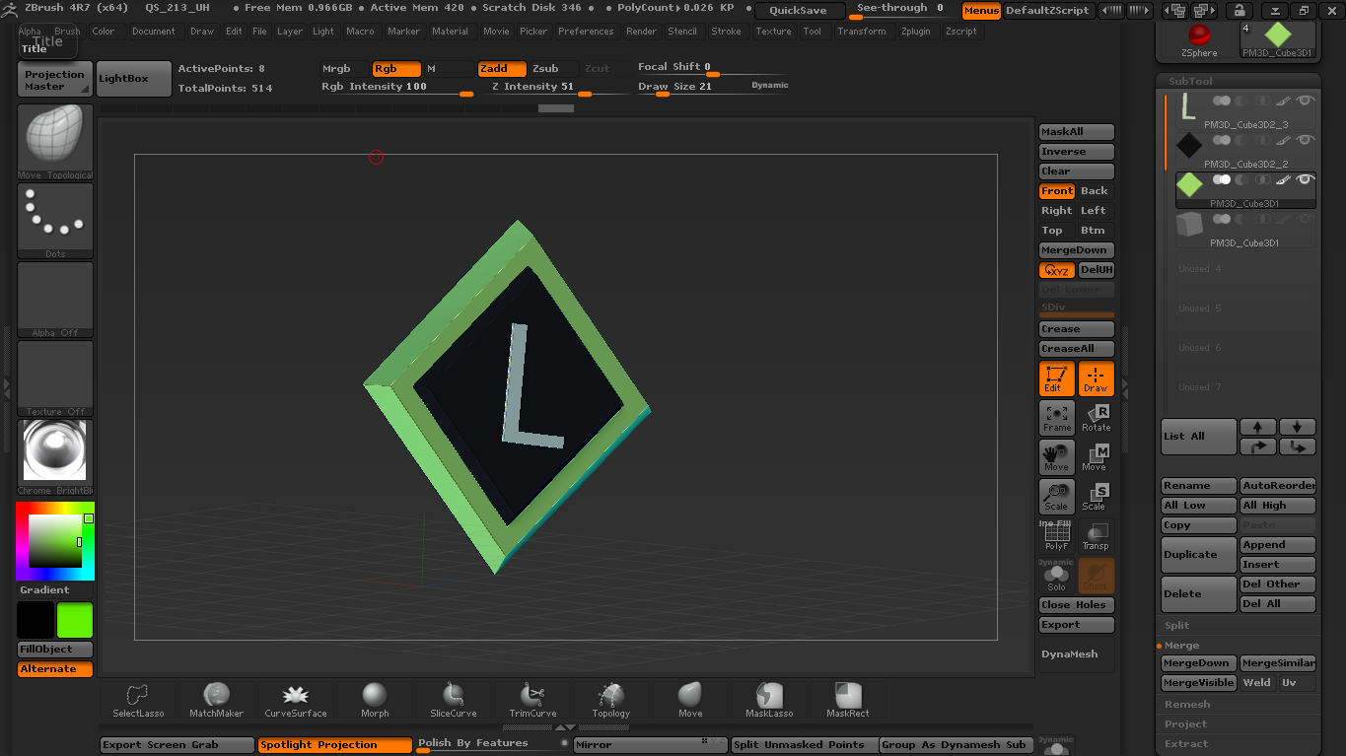Image resolution: width=1346 pixels, height=756 pixels.
Task: Select the MaskLasso brush
Action: (x=769, y=700)
